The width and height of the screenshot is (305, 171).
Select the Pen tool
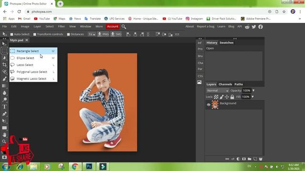coord(4,114)
